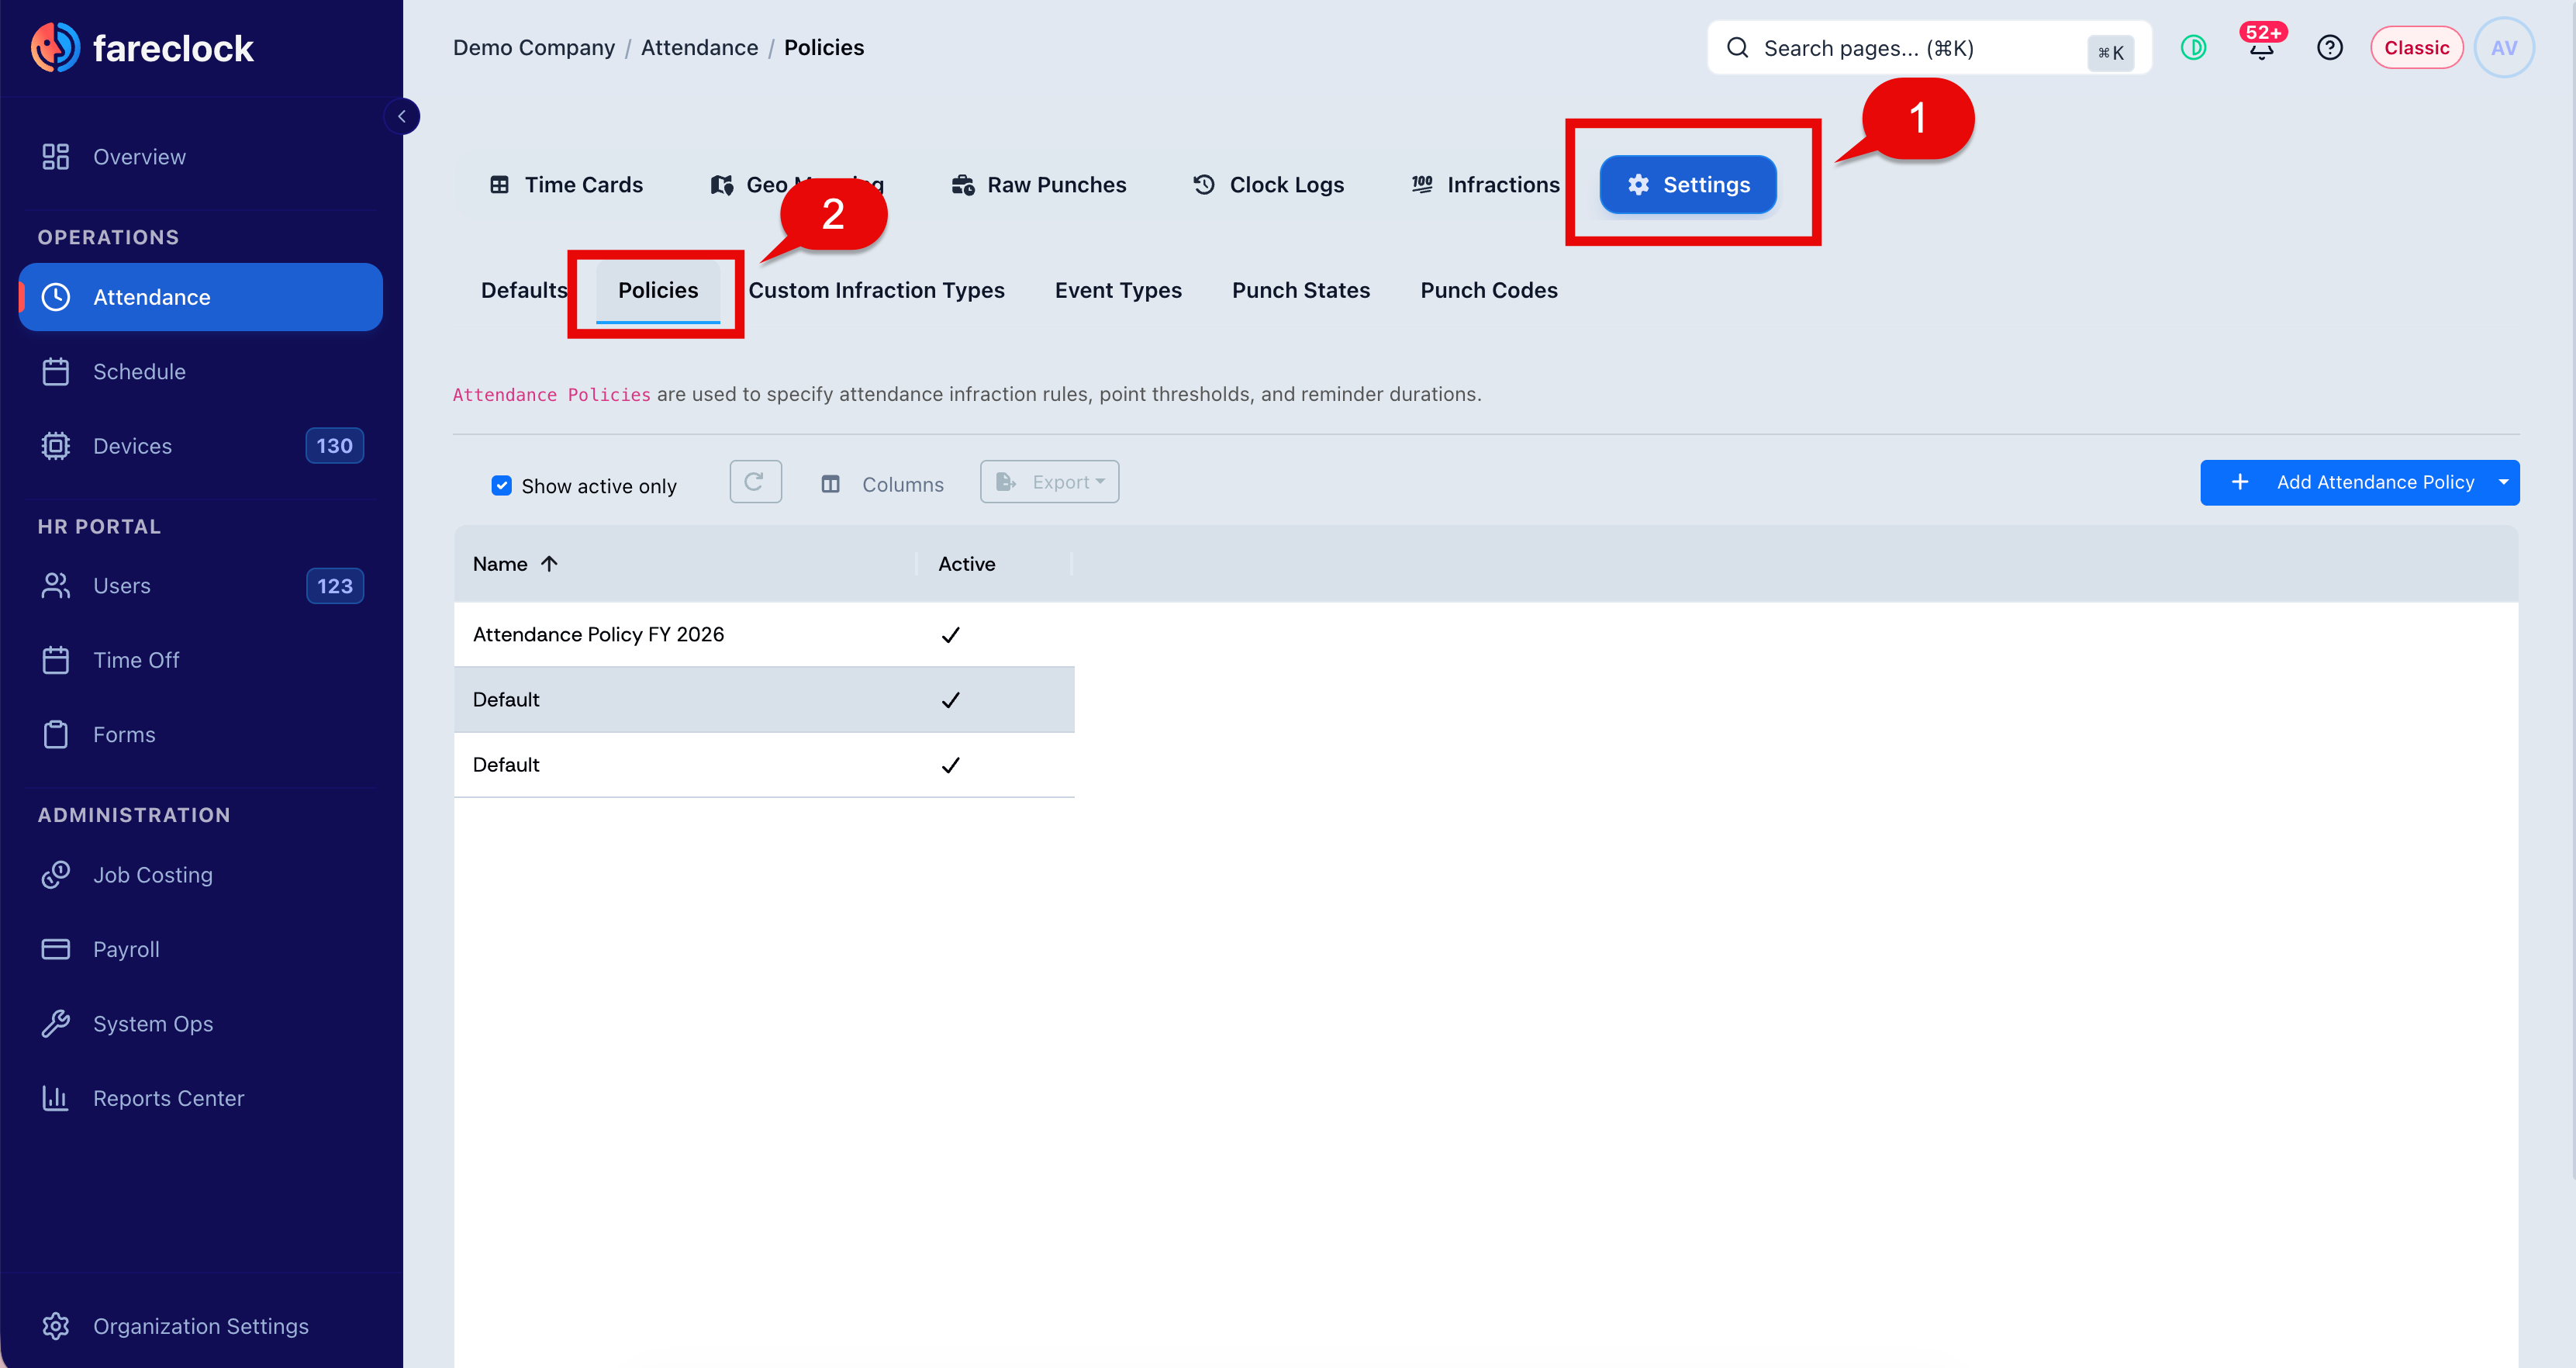Screen dimensions: 2576x1368
Task: Expand the Export dropdown
Action: click(1049, 482)
